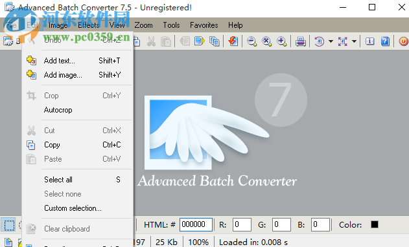The width and height of the screenshot is (409, 247).
Task: Open the Tools menu
Action: click(x=171, y=25)
